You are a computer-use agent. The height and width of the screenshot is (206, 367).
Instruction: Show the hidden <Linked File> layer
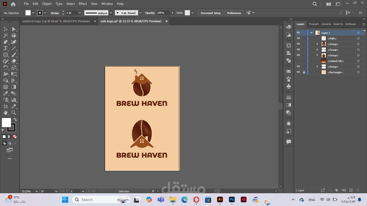click(x=298, y=61)
